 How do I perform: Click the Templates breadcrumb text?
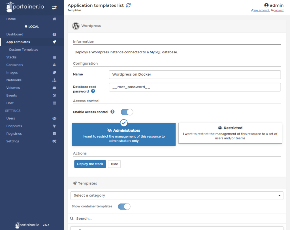coord(74,10)
